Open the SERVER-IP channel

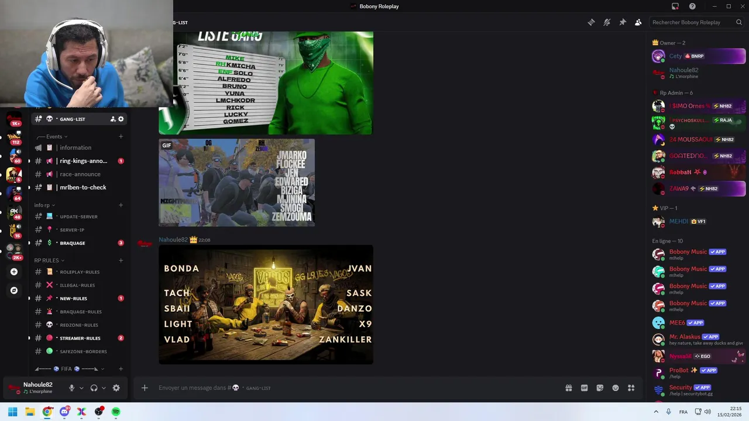pos(79,230)
